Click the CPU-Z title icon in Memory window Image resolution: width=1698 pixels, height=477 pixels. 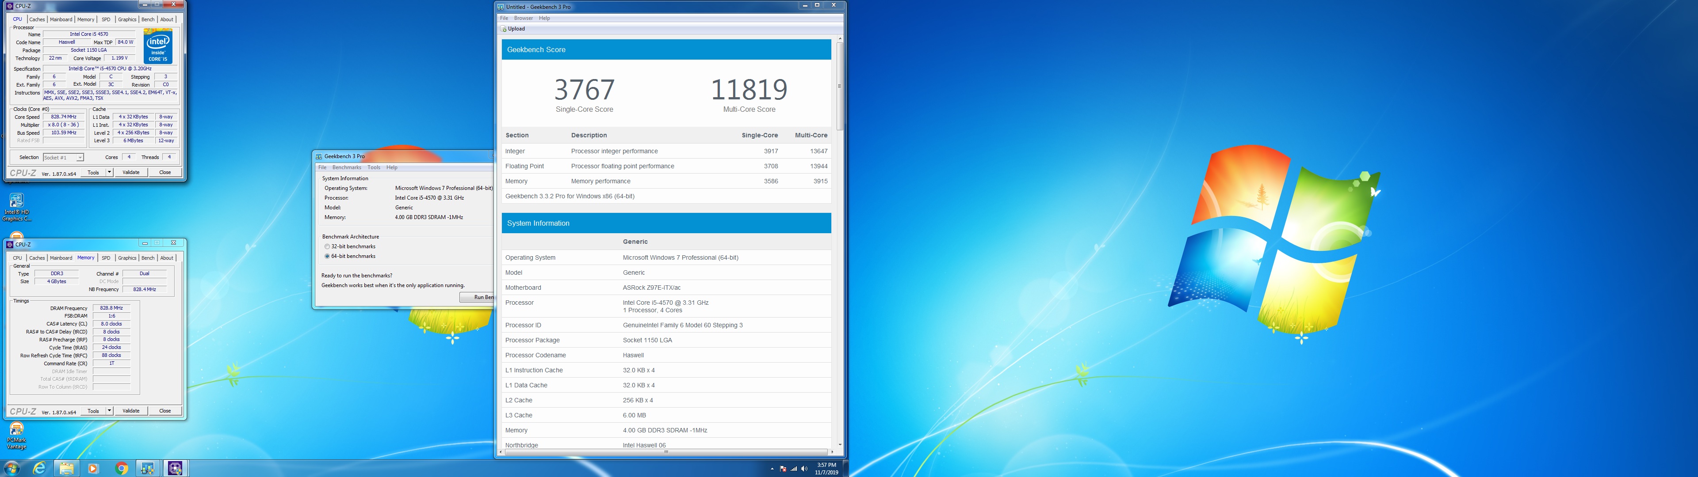pyautogui.click(x=10, y=244)
